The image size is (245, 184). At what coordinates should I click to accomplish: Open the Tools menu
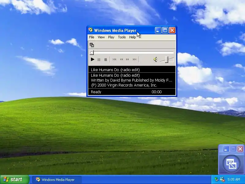[122, 37]
